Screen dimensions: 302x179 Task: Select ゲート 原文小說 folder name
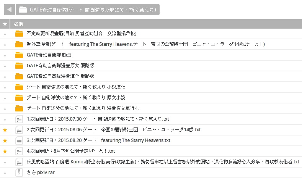tap(76, 98)
